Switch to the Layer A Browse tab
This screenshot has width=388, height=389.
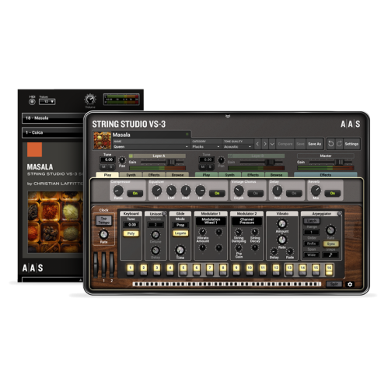click(x=177, y=175)
